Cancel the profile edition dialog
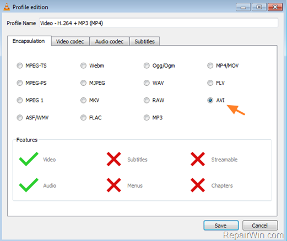The width and height of the screenshot is (287, 241). pos(260,226)
